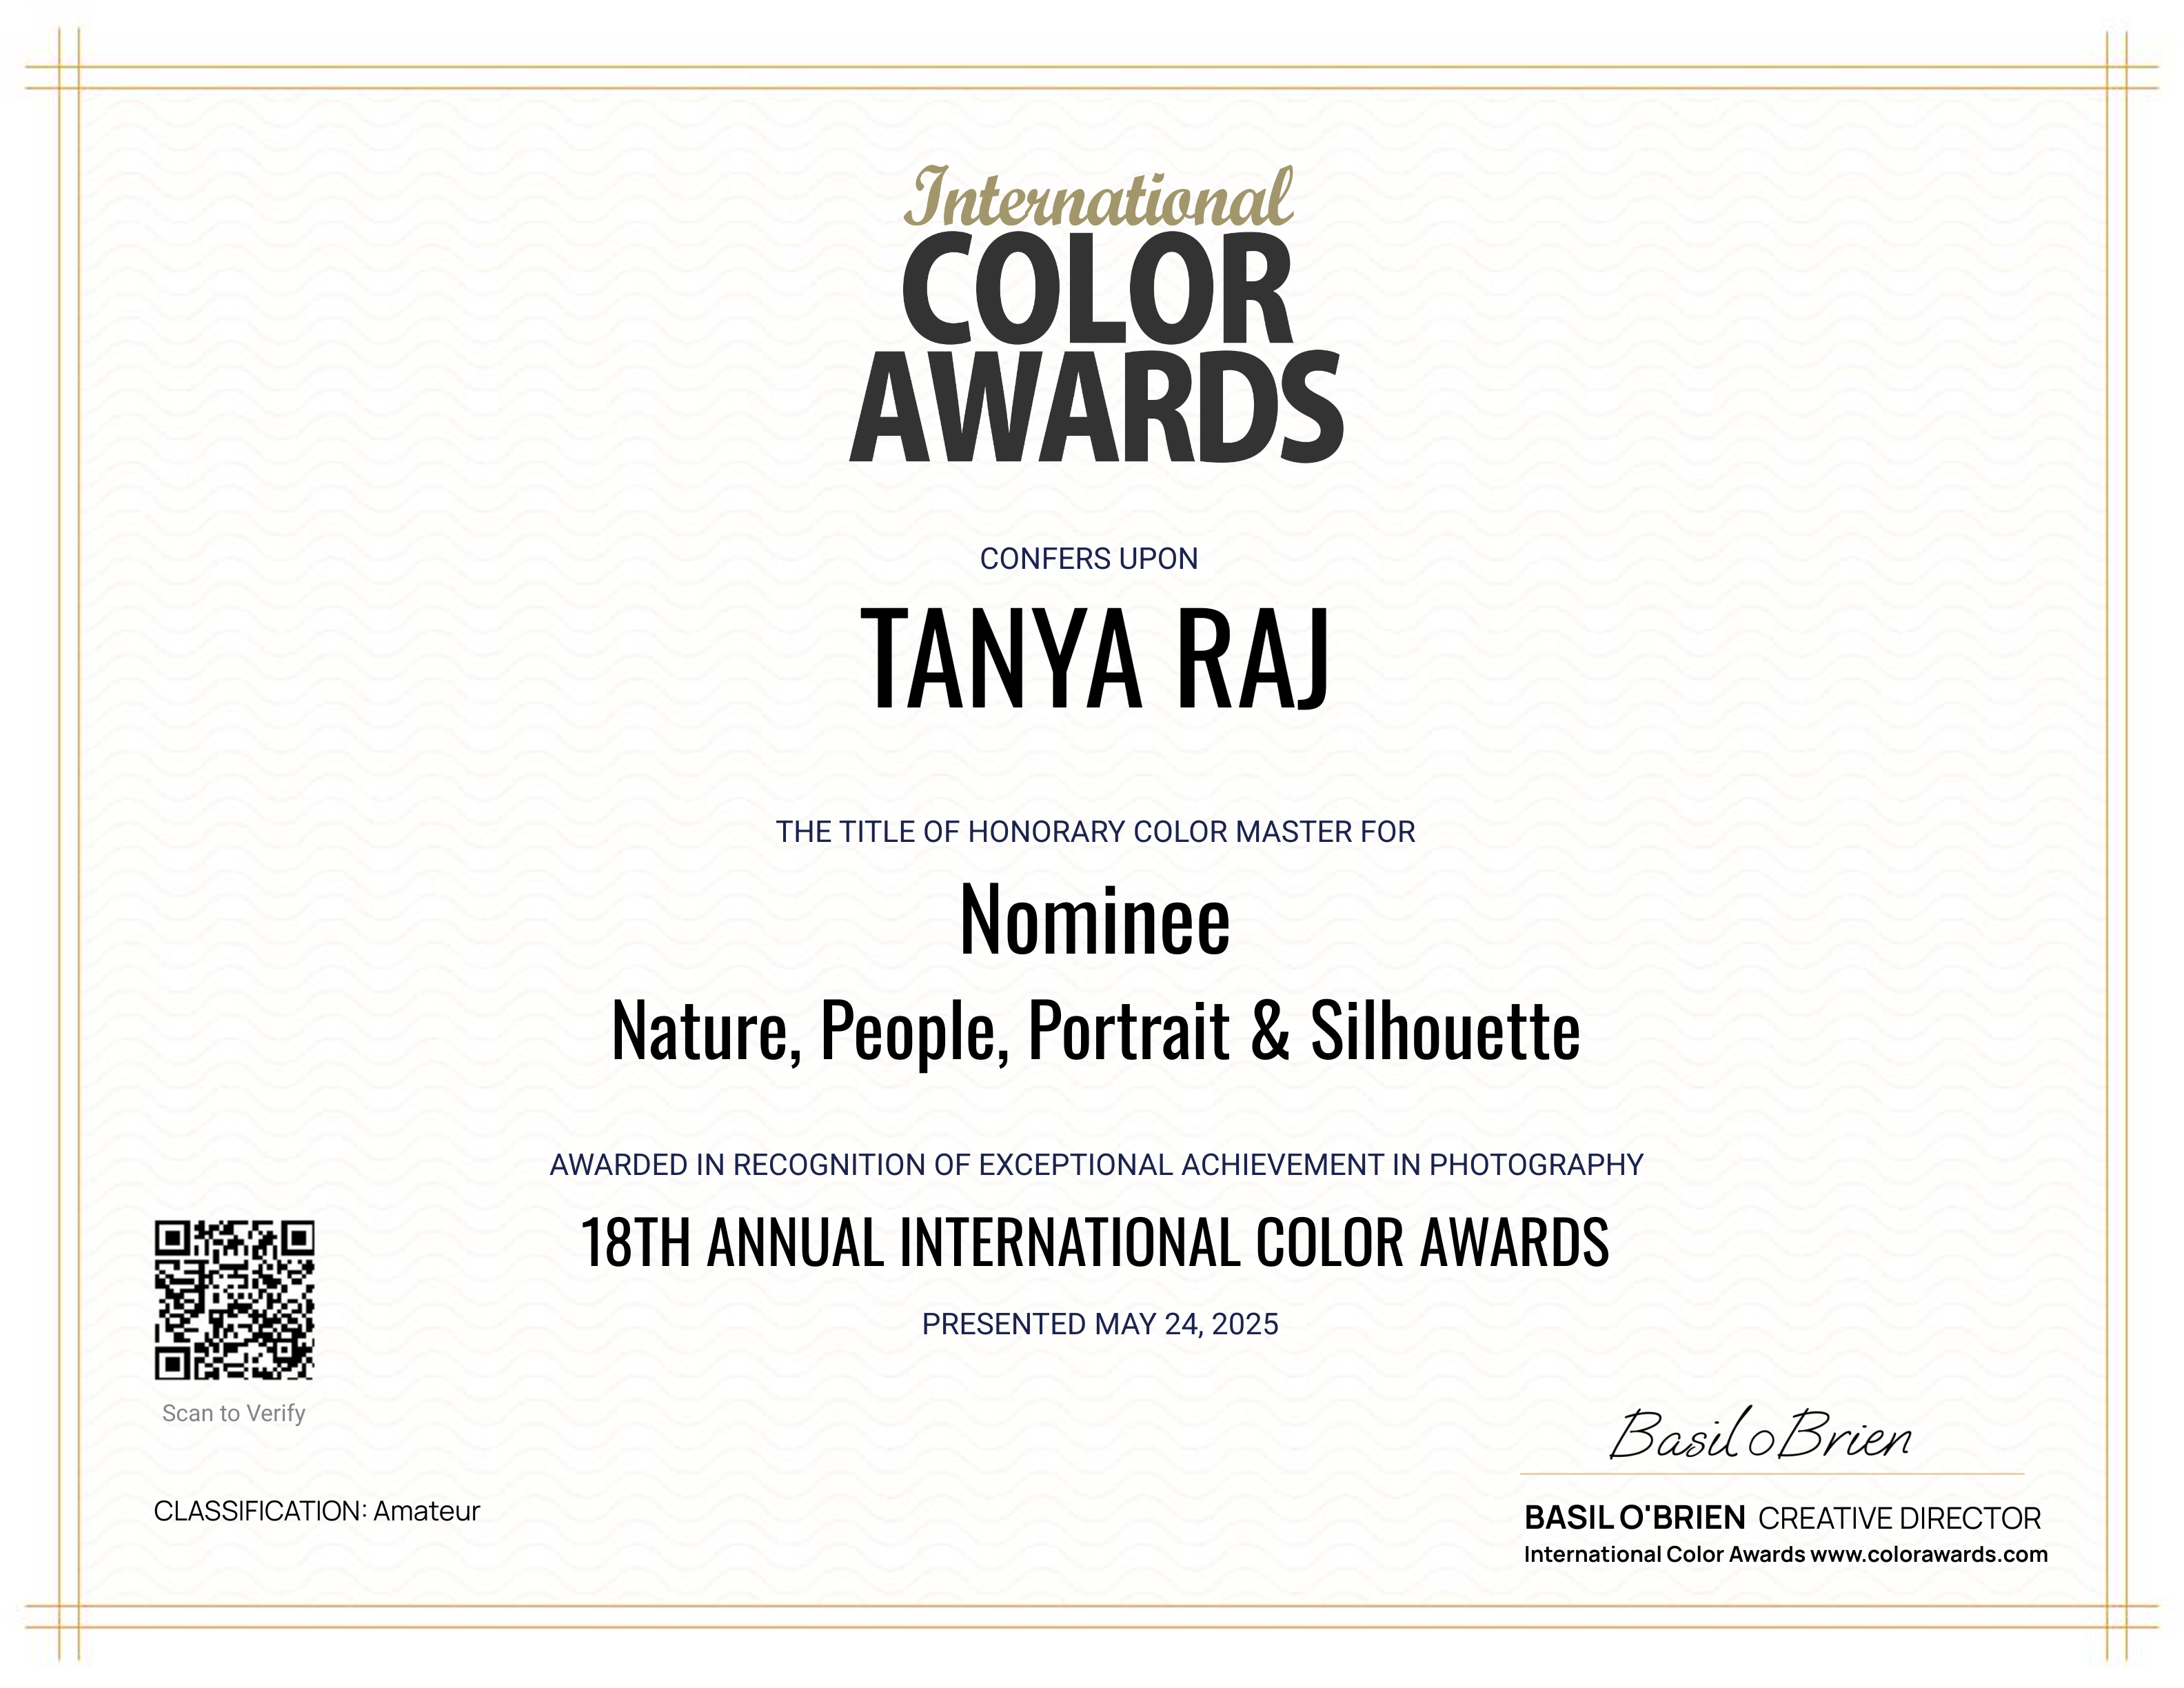The width and height of the screenshot is (2184, 1688).
Task: Click the 'AWARDED IN RECOGNITION' line
Action: pos(1096,1165)
